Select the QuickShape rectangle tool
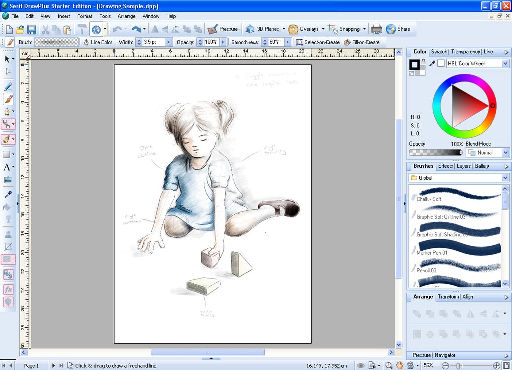Viewport: 512px width, 370px height. point(7,154)
